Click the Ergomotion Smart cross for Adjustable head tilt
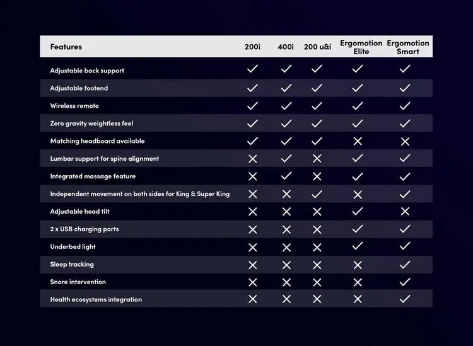The height and width of the screenshot is (346, 473). [405, 211]
